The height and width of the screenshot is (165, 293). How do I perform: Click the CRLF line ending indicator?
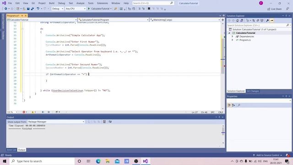[221, 112]
